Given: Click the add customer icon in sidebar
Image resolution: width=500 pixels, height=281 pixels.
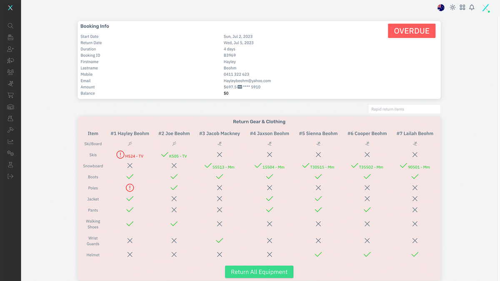Looking at the screenshot, I should tap(10, 49).
